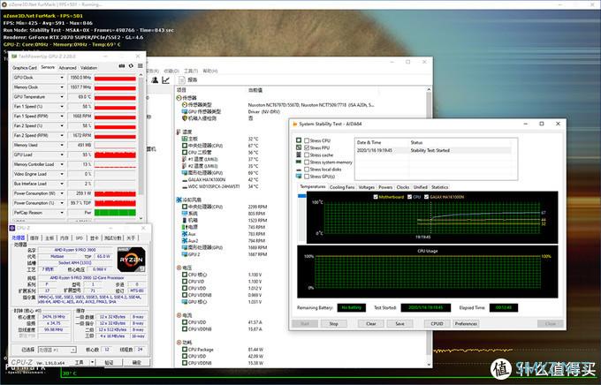Switch to the Graphics Card tab in GPU-Z
601x385 pixels.
[25, 68]
